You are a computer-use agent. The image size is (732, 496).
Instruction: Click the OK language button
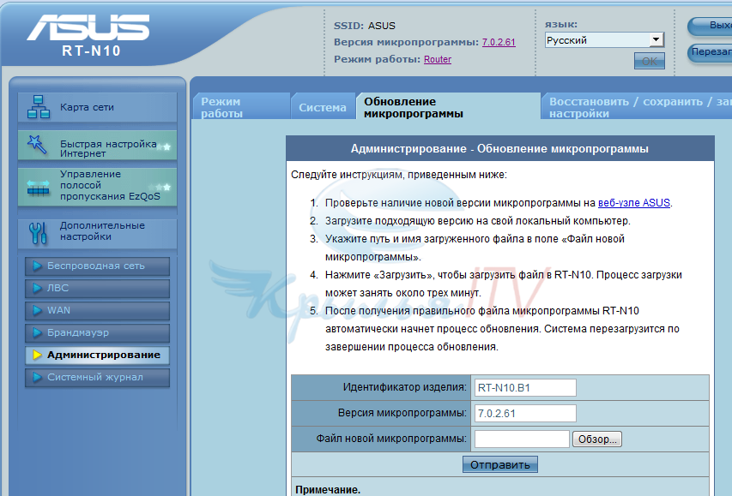pyautogui.click(x=650, y=61)
